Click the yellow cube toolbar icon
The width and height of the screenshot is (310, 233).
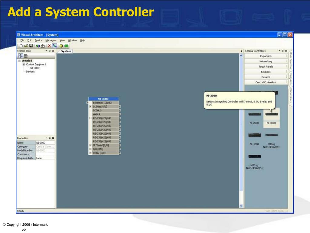[x=61, y=46]
